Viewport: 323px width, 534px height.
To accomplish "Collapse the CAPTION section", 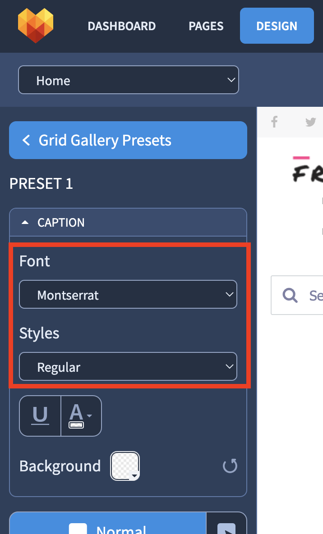I will click(128, 222).
